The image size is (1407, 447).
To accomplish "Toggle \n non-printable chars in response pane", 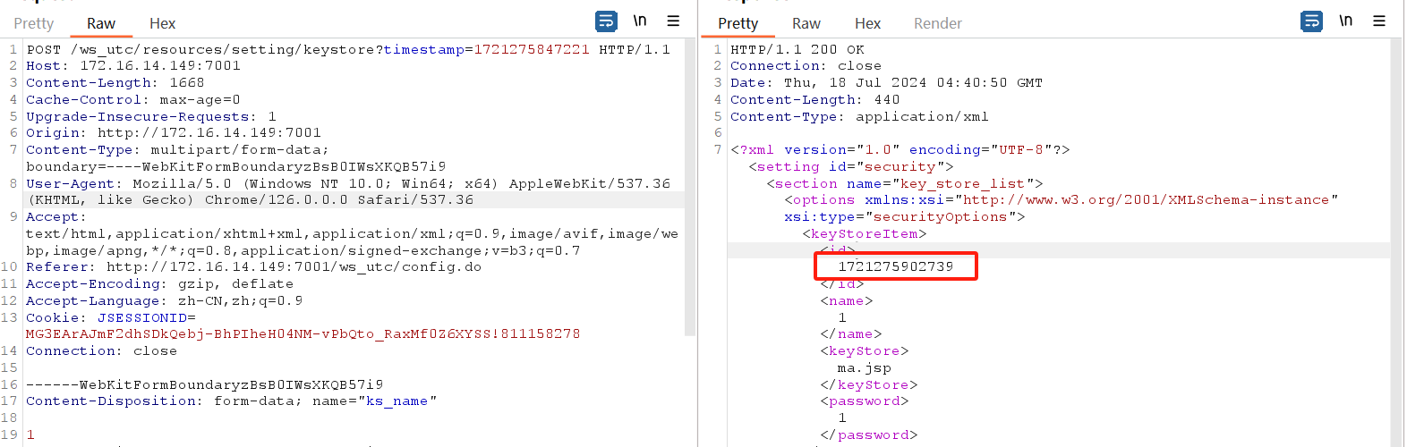I will 1345,21.
